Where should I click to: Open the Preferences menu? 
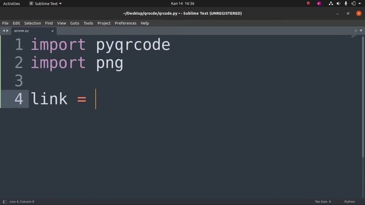pos(125,23)
